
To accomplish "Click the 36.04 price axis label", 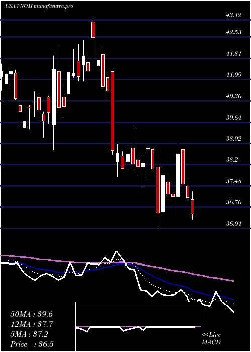I will click(234, 224).
